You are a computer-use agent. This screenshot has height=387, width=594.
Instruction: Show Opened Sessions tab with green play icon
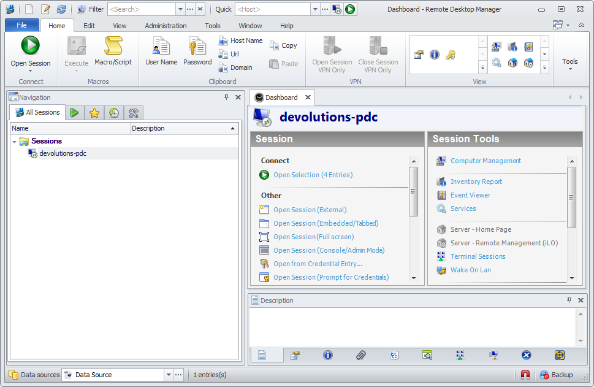[75, 112]
